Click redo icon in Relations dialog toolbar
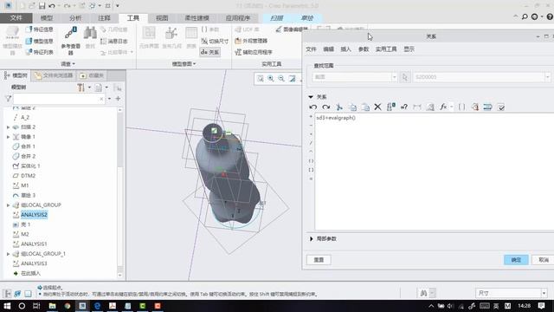Screen dimensions: 554x312 pyautogui.click(x=325, y=107)
